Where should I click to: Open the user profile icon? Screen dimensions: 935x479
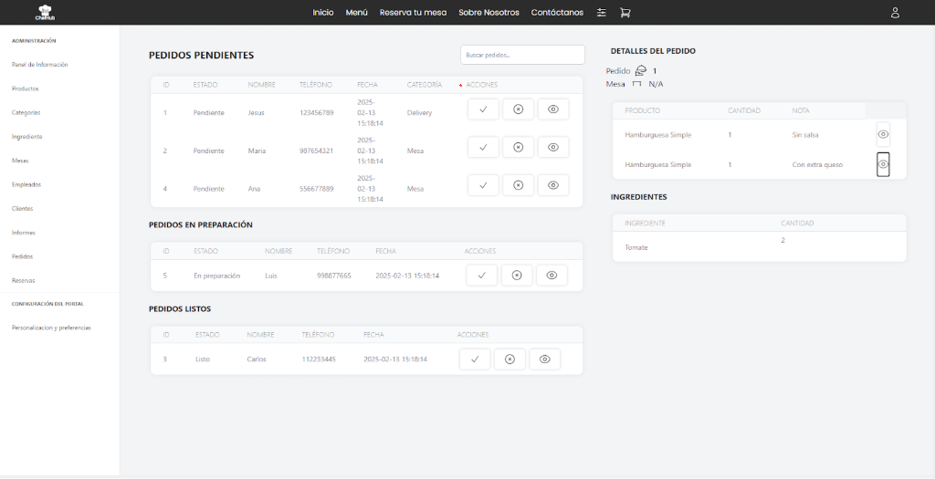click(x=895, y=13)
